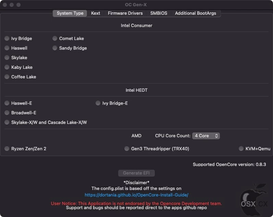The width and height of the screenshot is (273, 217).
Task: Go to the SMBIOS tab
Action: tap(159, 13)
